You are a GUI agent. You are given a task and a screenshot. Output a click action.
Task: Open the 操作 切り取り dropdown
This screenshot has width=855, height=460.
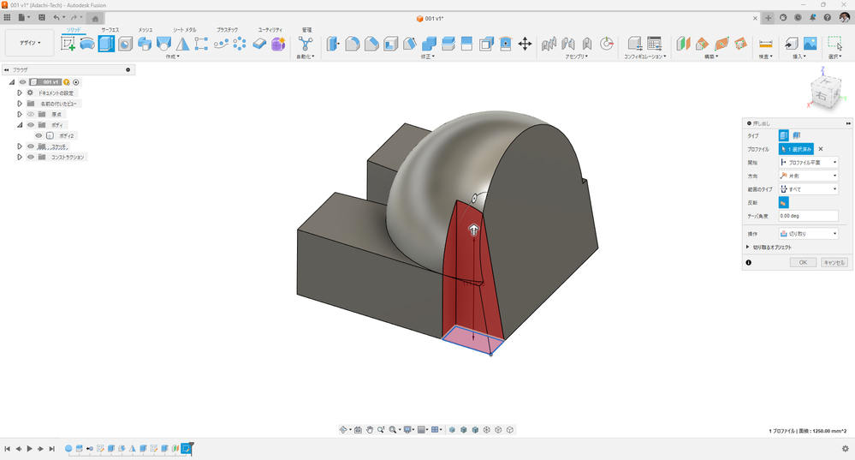point(808,234)
